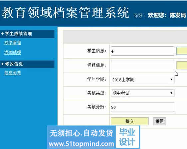The height and width of the screenshot is (149, 187).
Task: Click the yellow button beside 学生信息 field
Action: coord(182,51)
